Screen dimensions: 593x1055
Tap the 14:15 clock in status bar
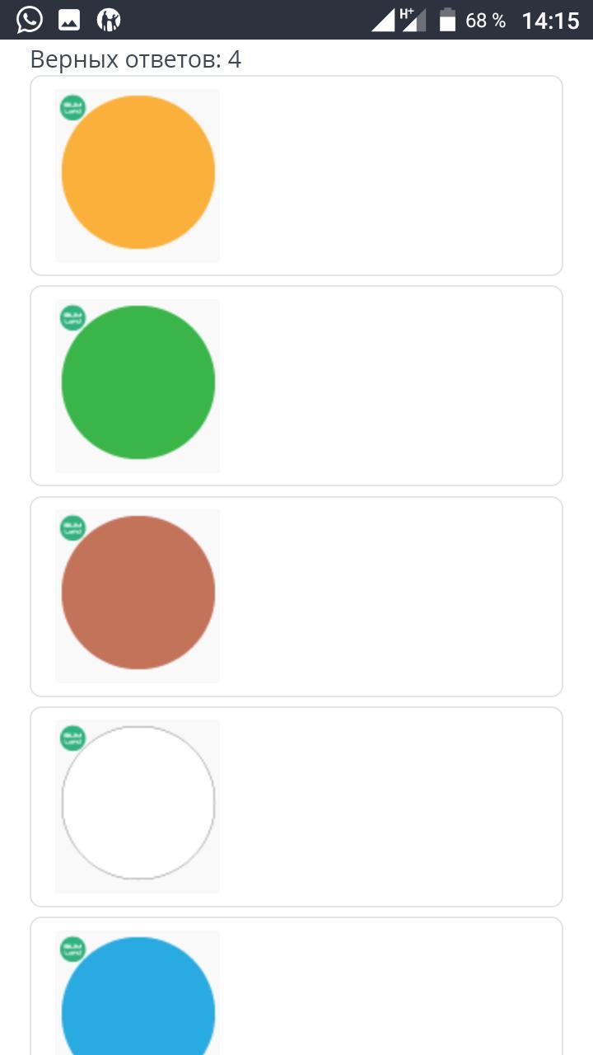(550, 20)
